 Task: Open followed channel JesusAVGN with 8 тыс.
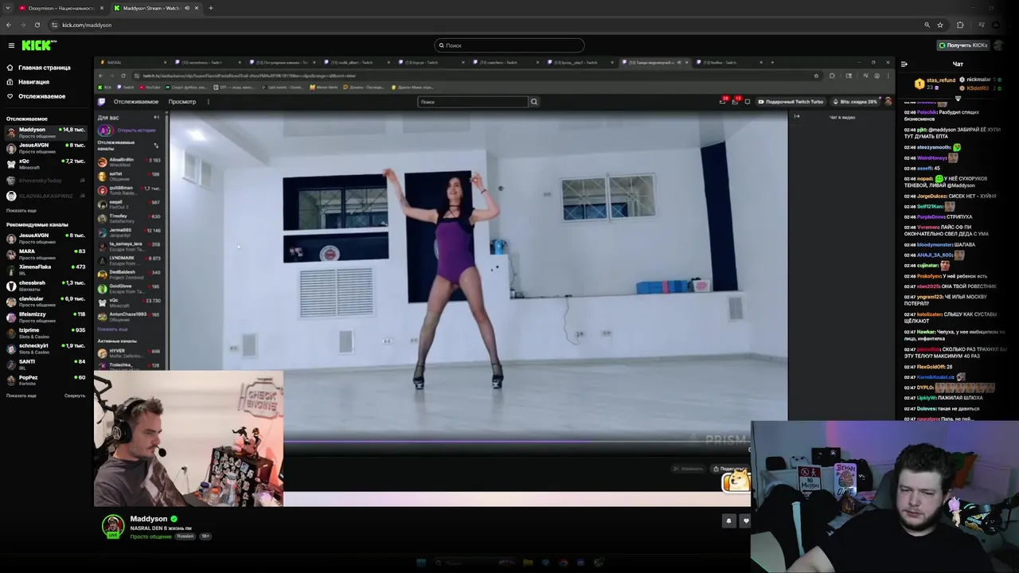pyautogui.click(x=47, y=148)
